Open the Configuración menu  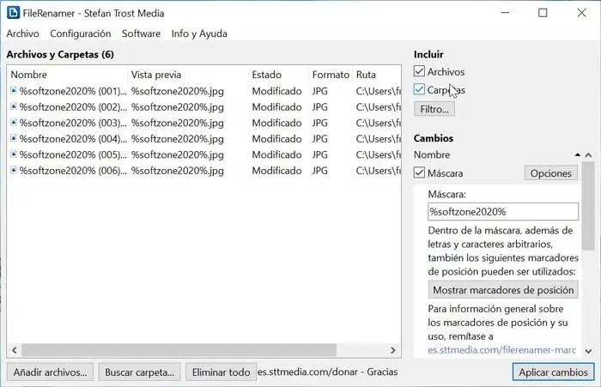pyautogui.click(x=81, y=33)
